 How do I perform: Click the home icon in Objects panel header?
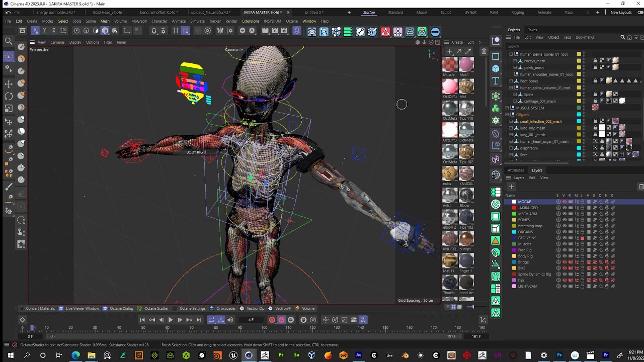pos(629,37)
